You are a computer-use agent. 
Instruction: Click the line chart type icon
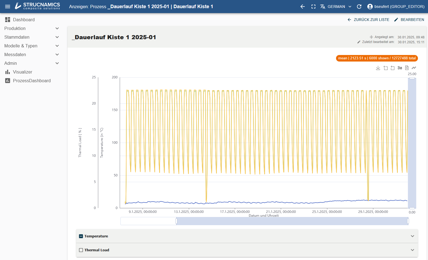[x=414, y=68]
